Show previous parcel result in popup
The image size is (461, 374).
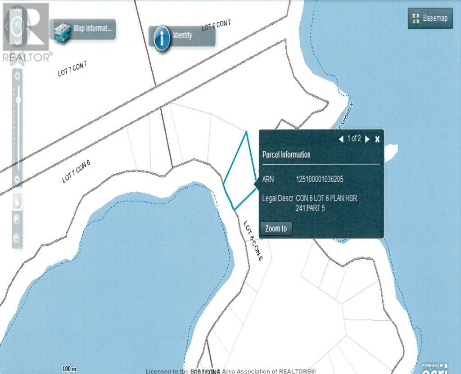(341, 139)
